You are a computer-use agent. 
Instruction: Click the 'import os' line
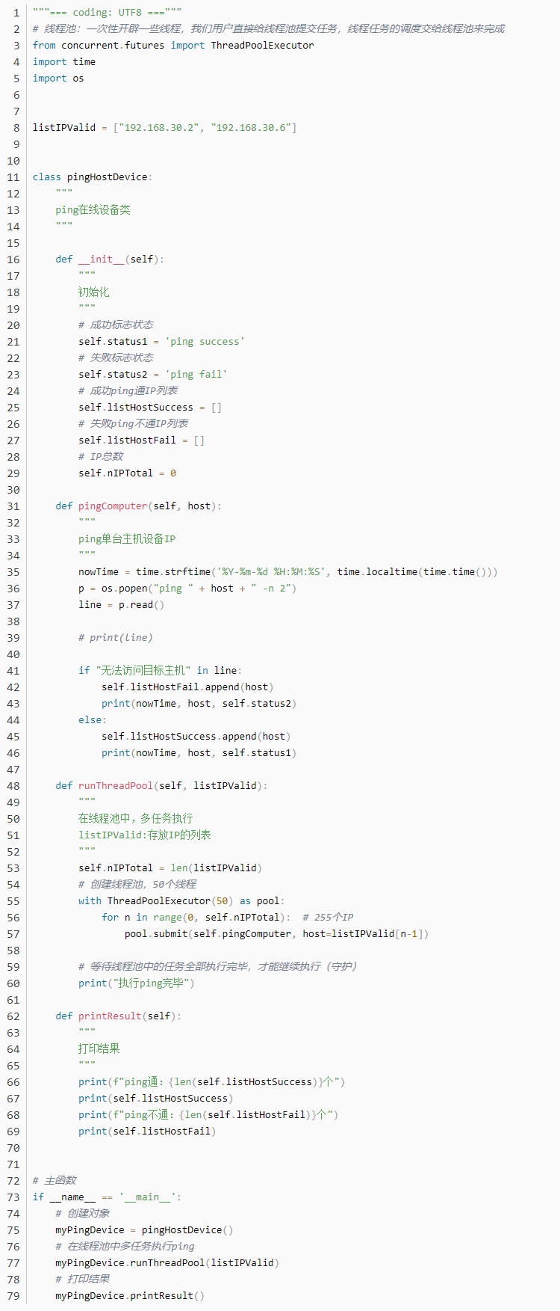58,79
